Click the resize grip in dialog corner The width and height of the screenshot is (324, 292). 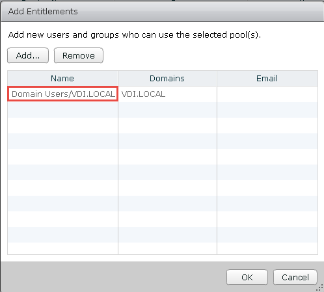(319, 288)
